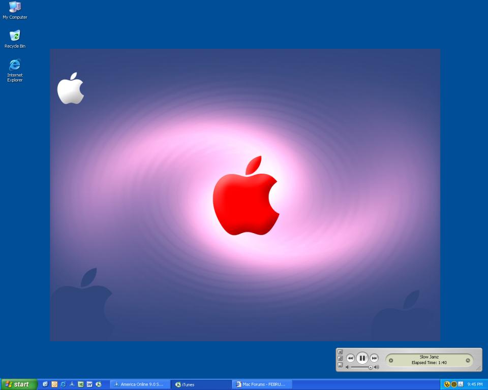Click the Slow Jamz song title
The width and height of the screenshot is (488, 390).
click(429, 357)
